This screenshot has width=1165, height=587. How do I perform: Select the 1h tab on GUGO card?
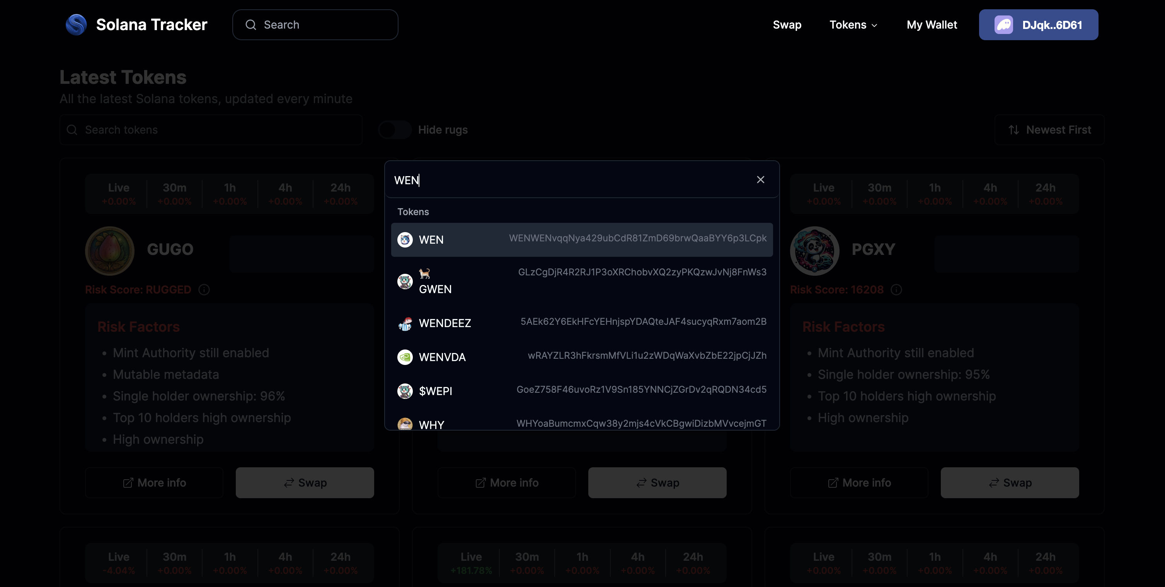230,194
